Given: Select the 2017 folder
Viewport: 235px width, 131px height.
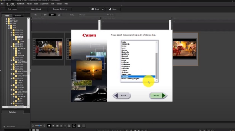Looking at the screenshot, I should click(14, 26).
